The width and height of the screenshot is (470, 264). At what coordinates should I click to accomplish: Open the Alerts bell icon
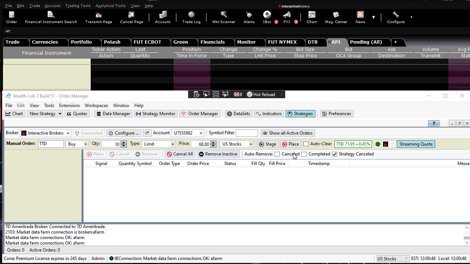point(249,17)
